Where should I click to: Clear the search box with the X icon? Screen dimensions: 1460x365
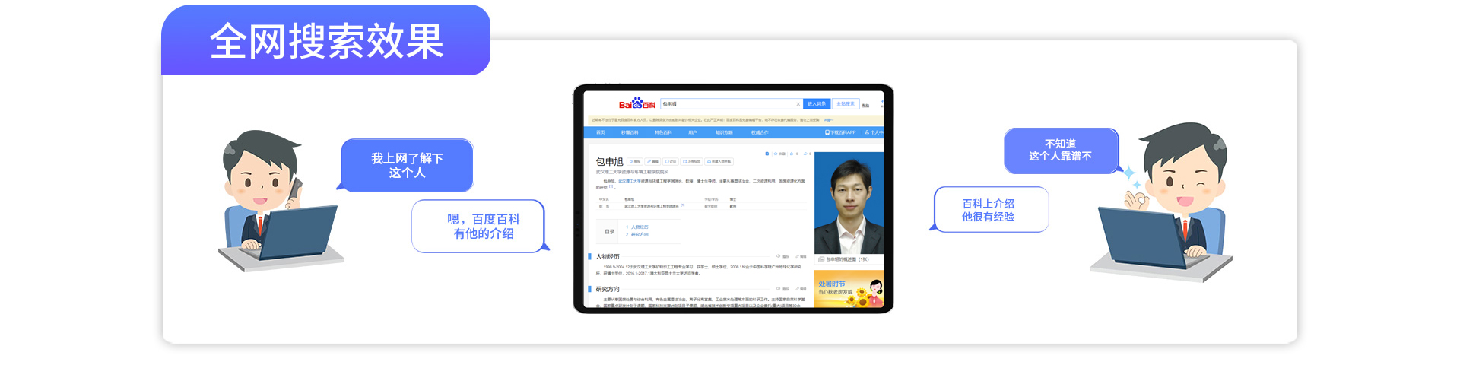[798, 104]
